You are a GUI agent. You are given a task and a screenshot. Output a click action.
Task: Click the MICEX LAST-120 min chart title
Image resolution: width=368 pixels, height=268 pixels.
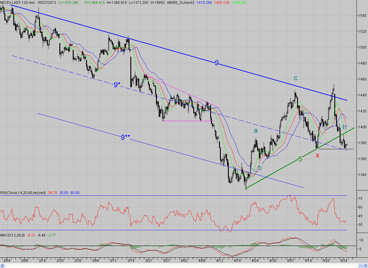[x=17, y=2]
